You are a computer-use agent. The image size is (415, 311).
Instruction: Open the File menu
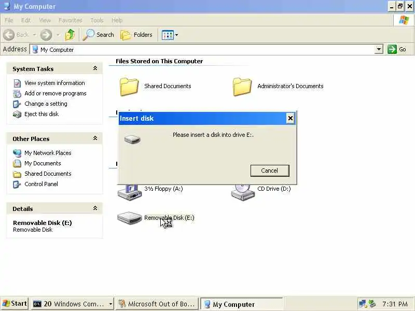(x=9, y=20)
